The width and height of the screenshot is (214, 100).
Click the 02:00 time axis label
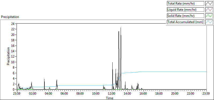(x=33, y=94)
